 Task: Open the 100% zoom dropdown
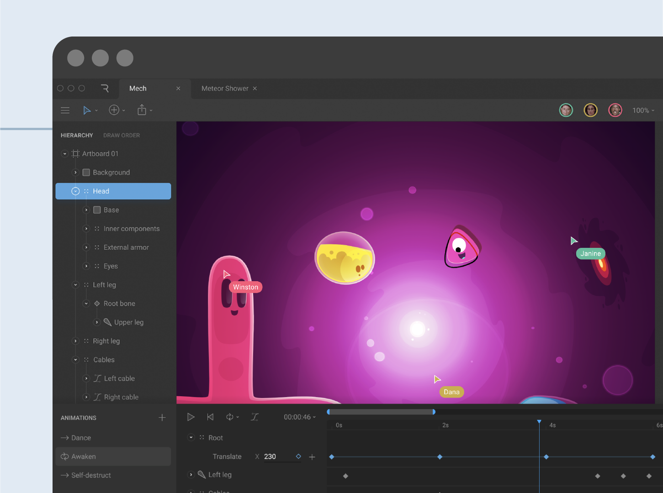pyautogui.click(x=643, y=110)
